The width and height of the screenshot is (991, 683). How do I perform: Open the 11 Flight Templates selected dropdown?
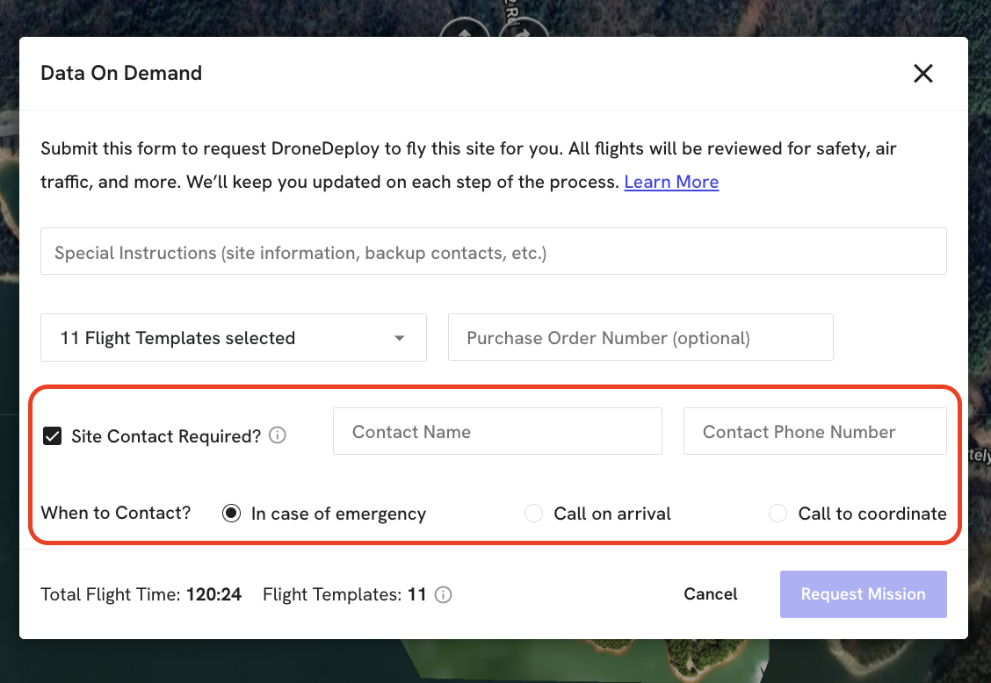click(233, 338)
